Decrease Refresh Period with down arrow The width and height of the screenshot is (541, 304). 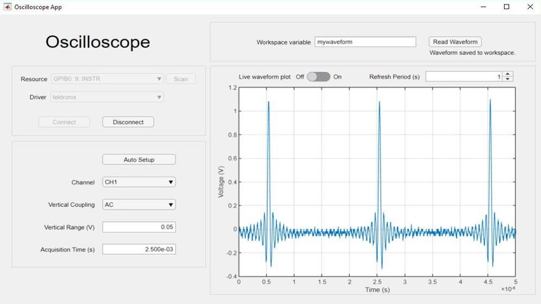[x=508, y=79]
